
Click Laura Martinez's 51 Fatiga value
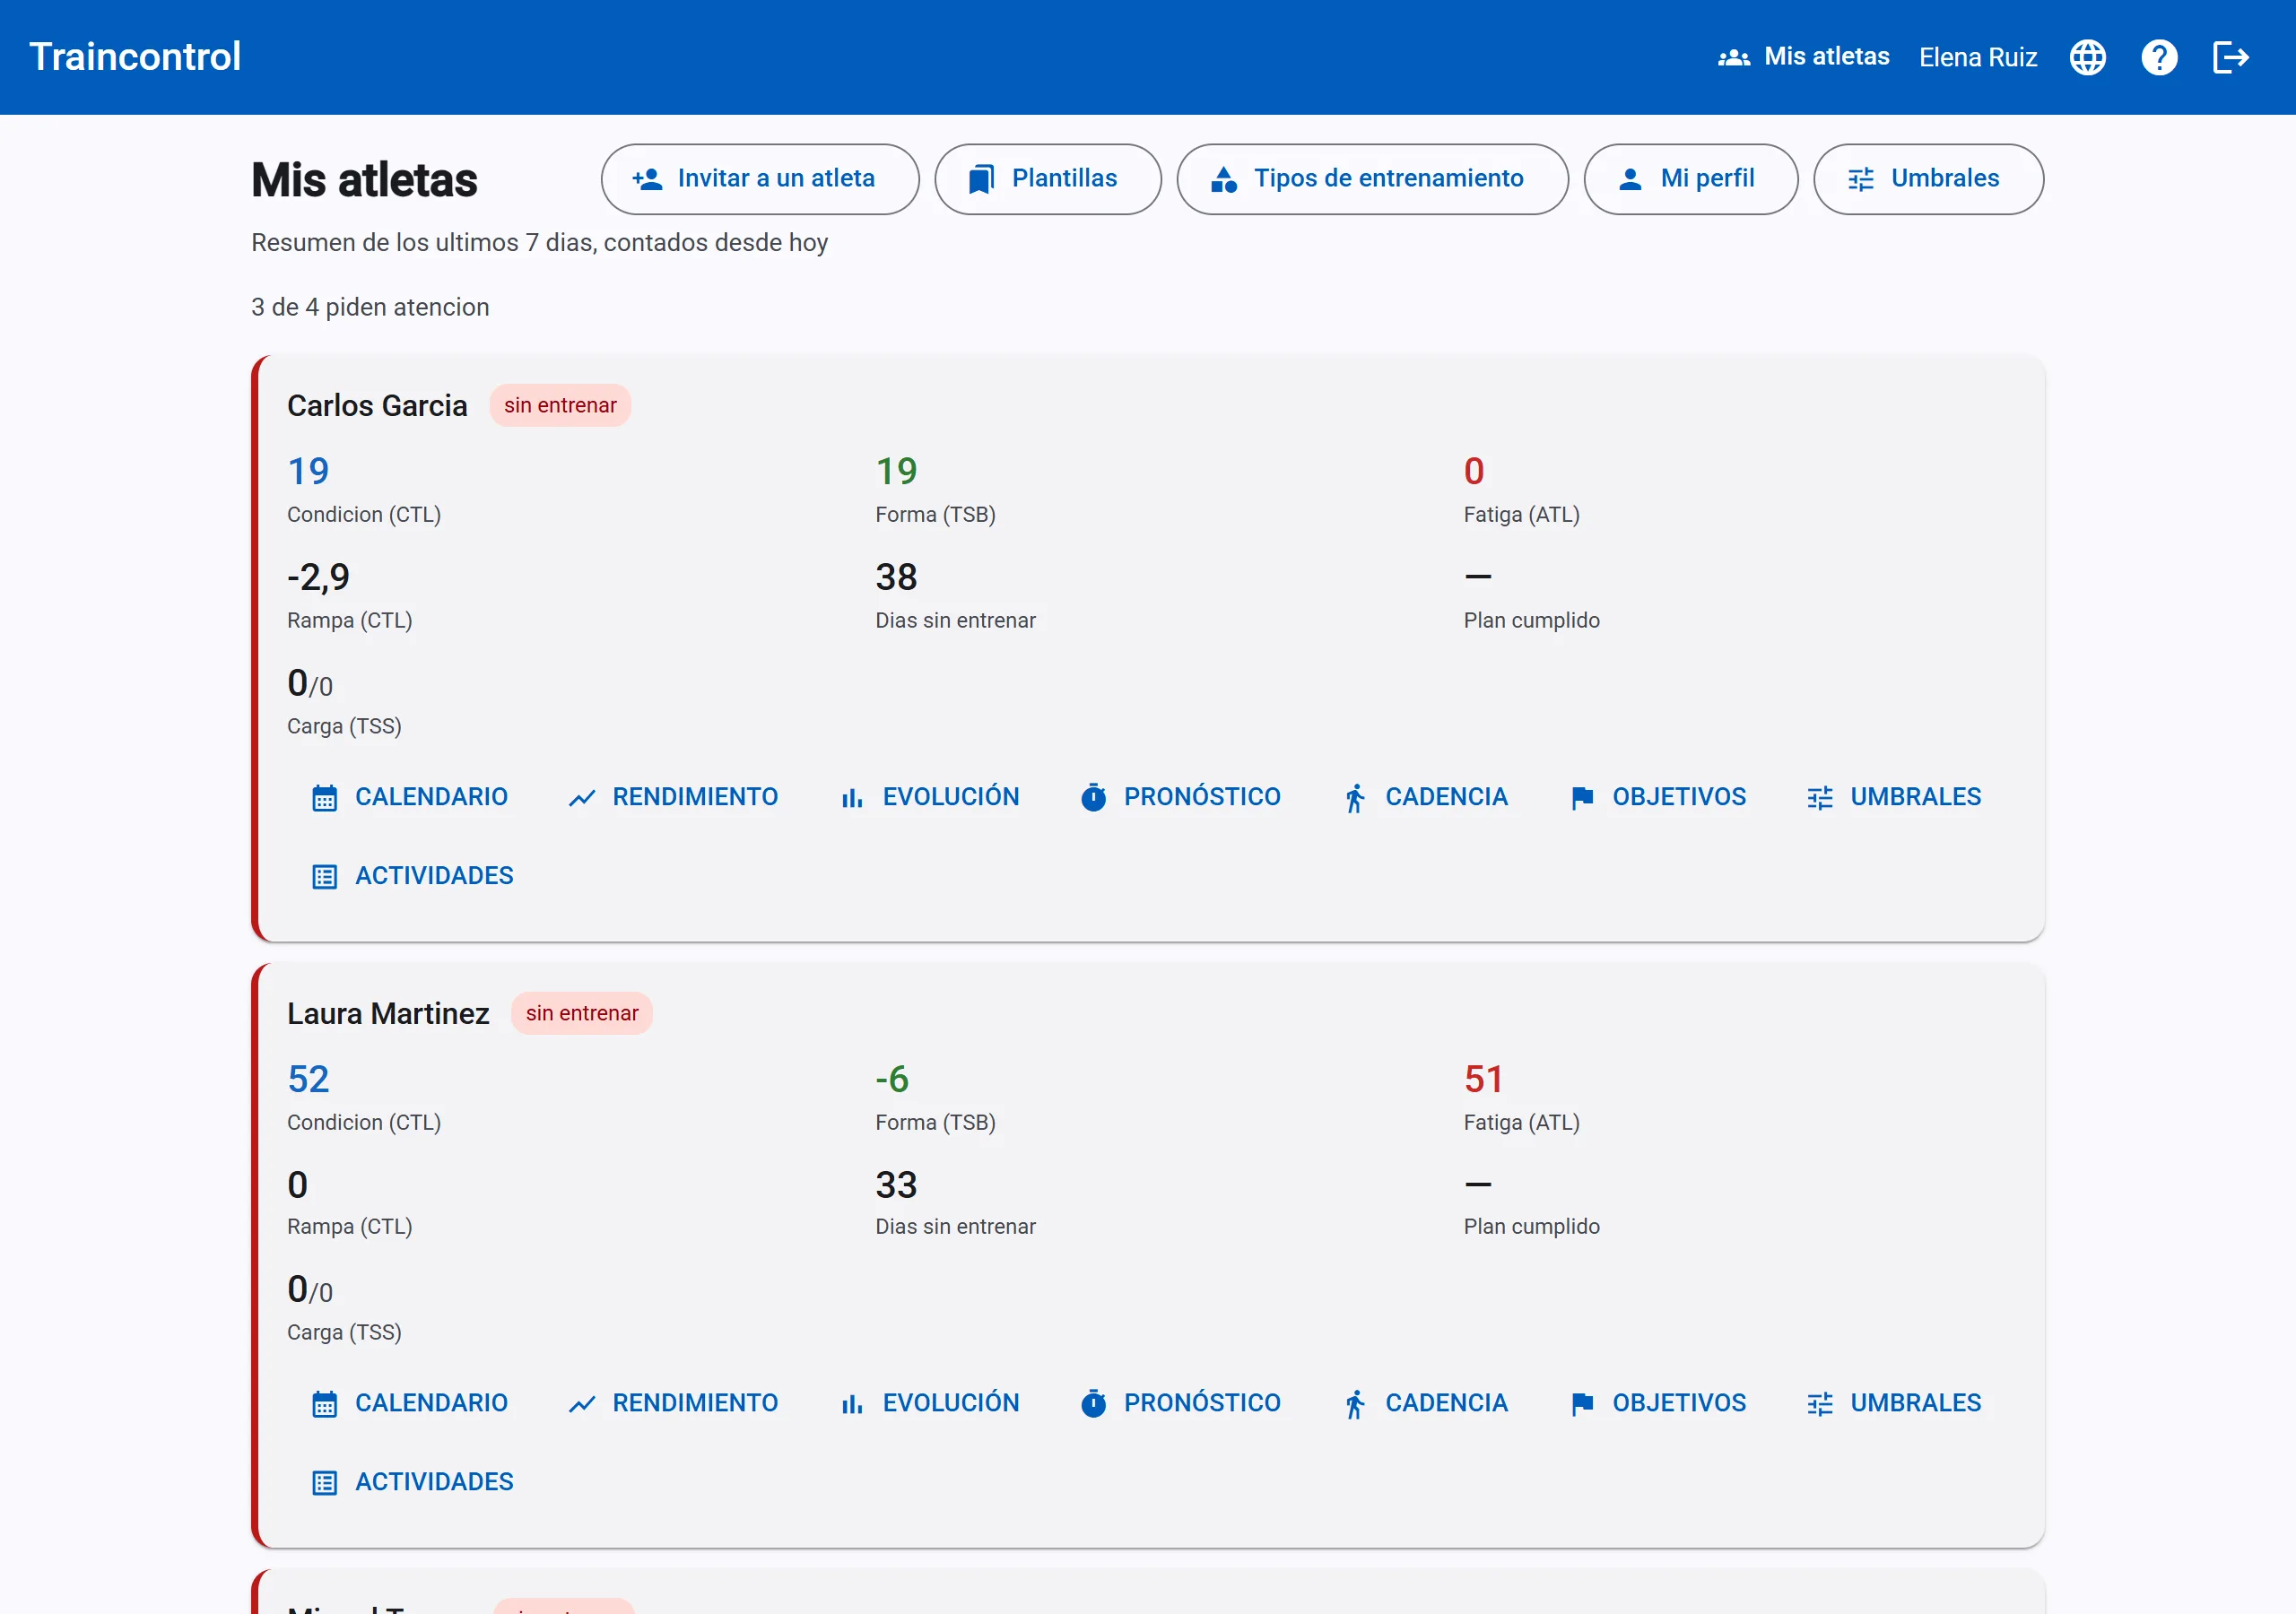[1484, 1079]
